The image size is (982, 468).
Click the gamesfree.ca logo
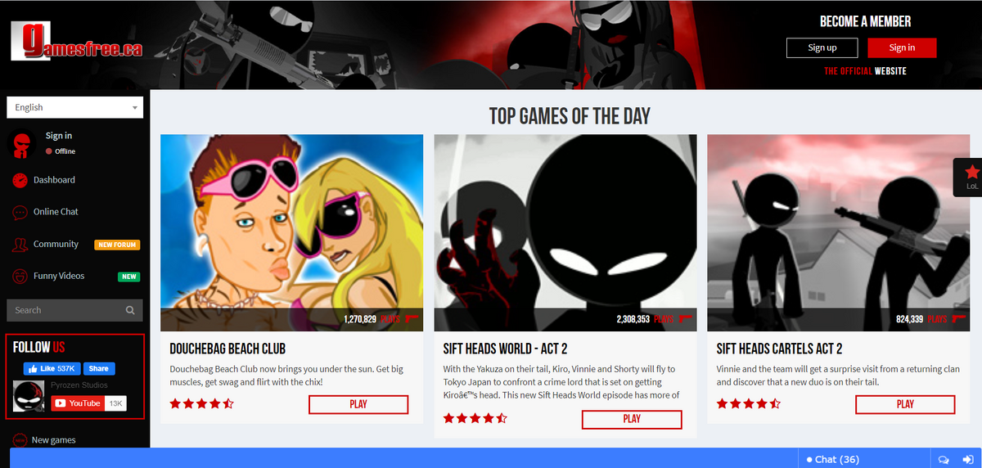coord(77,41)
